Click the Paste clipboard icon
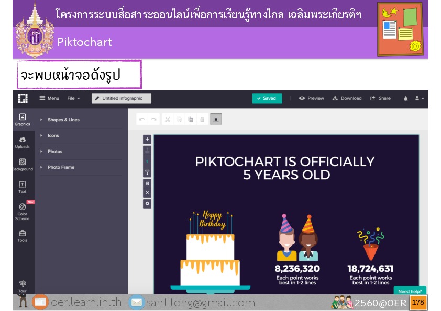Screen dimensions: 441x311 coord(191,119)
